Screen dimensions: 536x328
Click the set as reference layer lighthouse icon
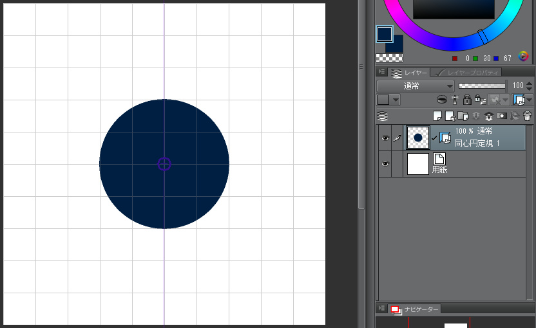(x=455, y=100)
